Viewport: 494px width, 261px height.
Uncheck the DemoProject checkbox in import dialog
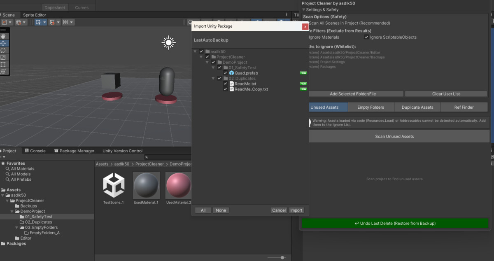pos(213,62)
